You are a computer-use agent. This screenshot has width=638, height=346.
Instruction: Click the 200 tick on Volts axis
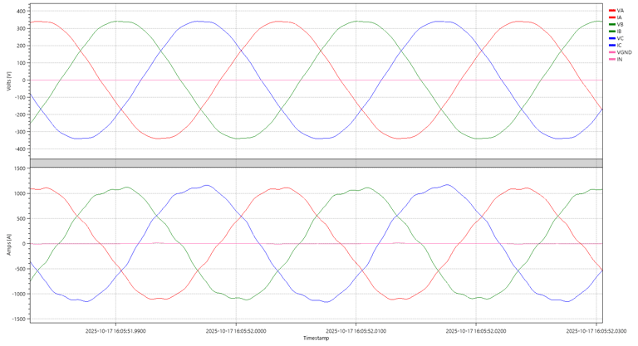click(x=21, y=46)
